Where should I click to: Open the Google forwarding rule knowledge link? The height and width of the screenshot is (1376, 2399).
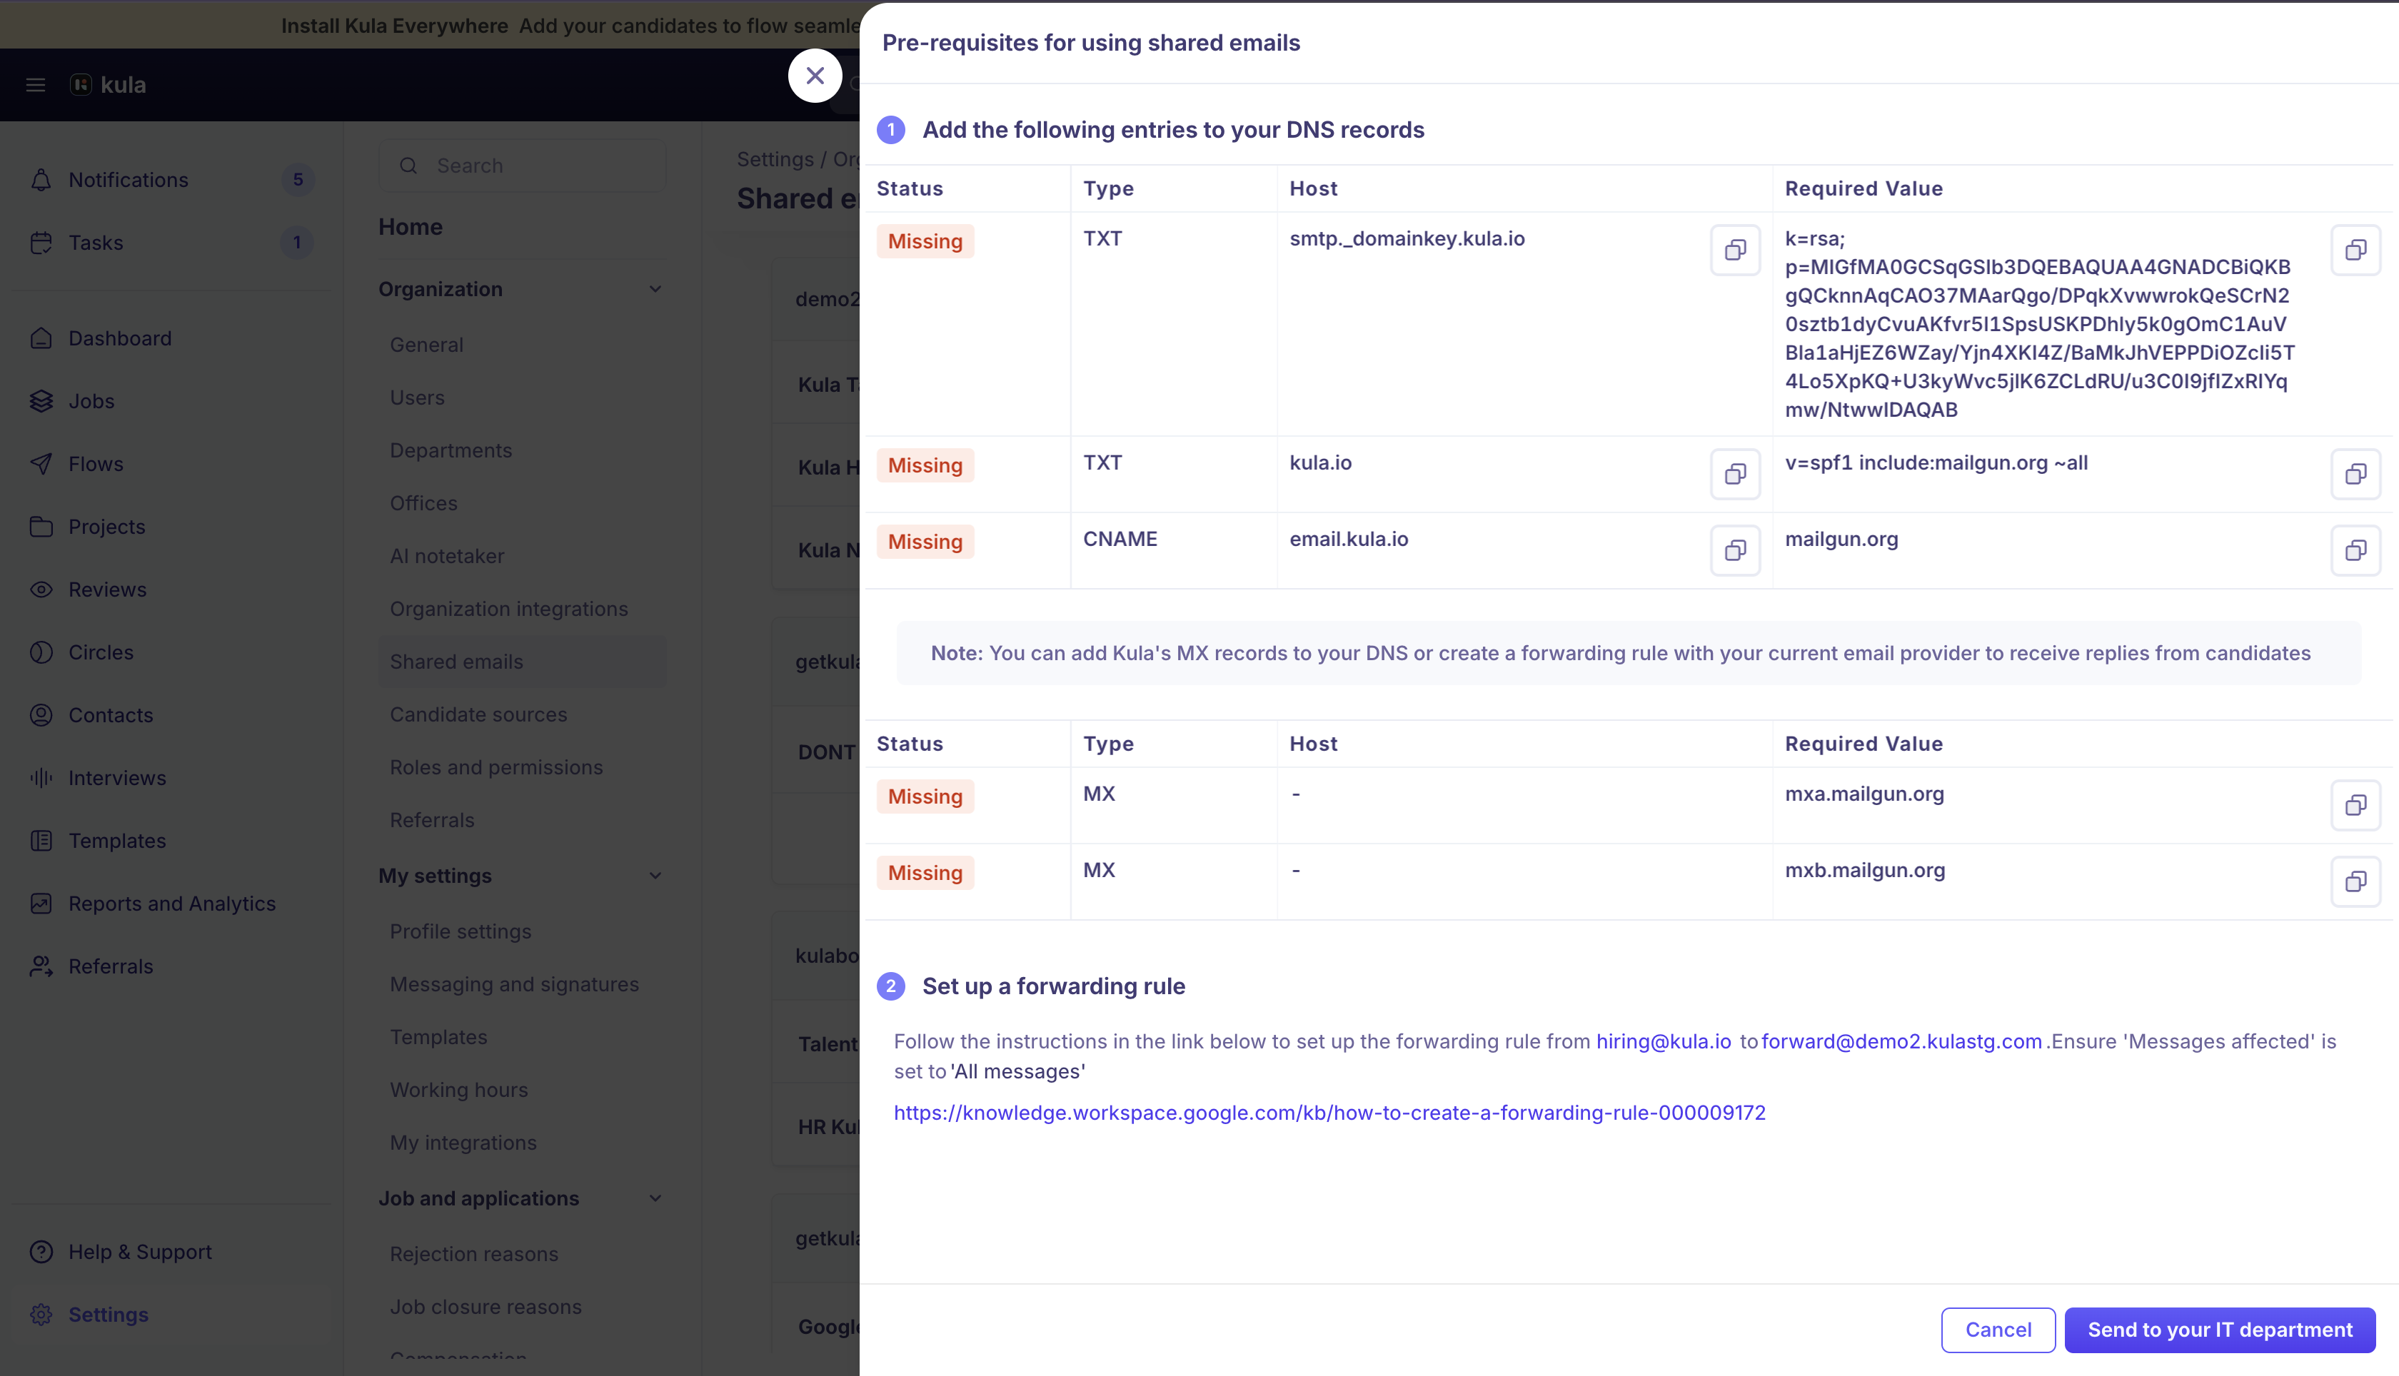click(x=1329, y=1113)
